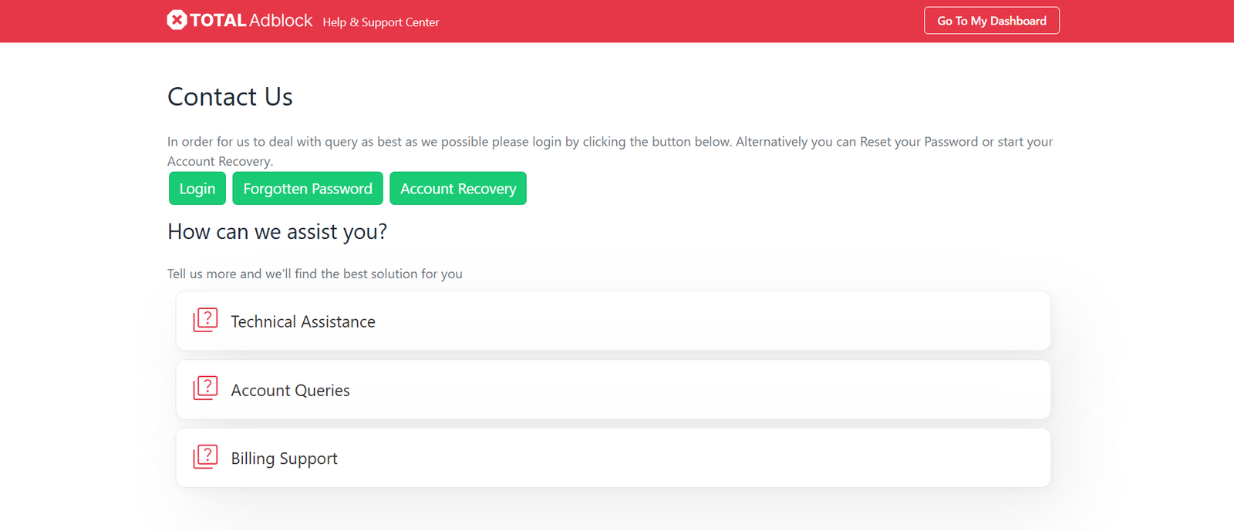Viewport: 1234px width, 531px height.
Task: Click the Contact Us page heading
Action: click(230, 97)
